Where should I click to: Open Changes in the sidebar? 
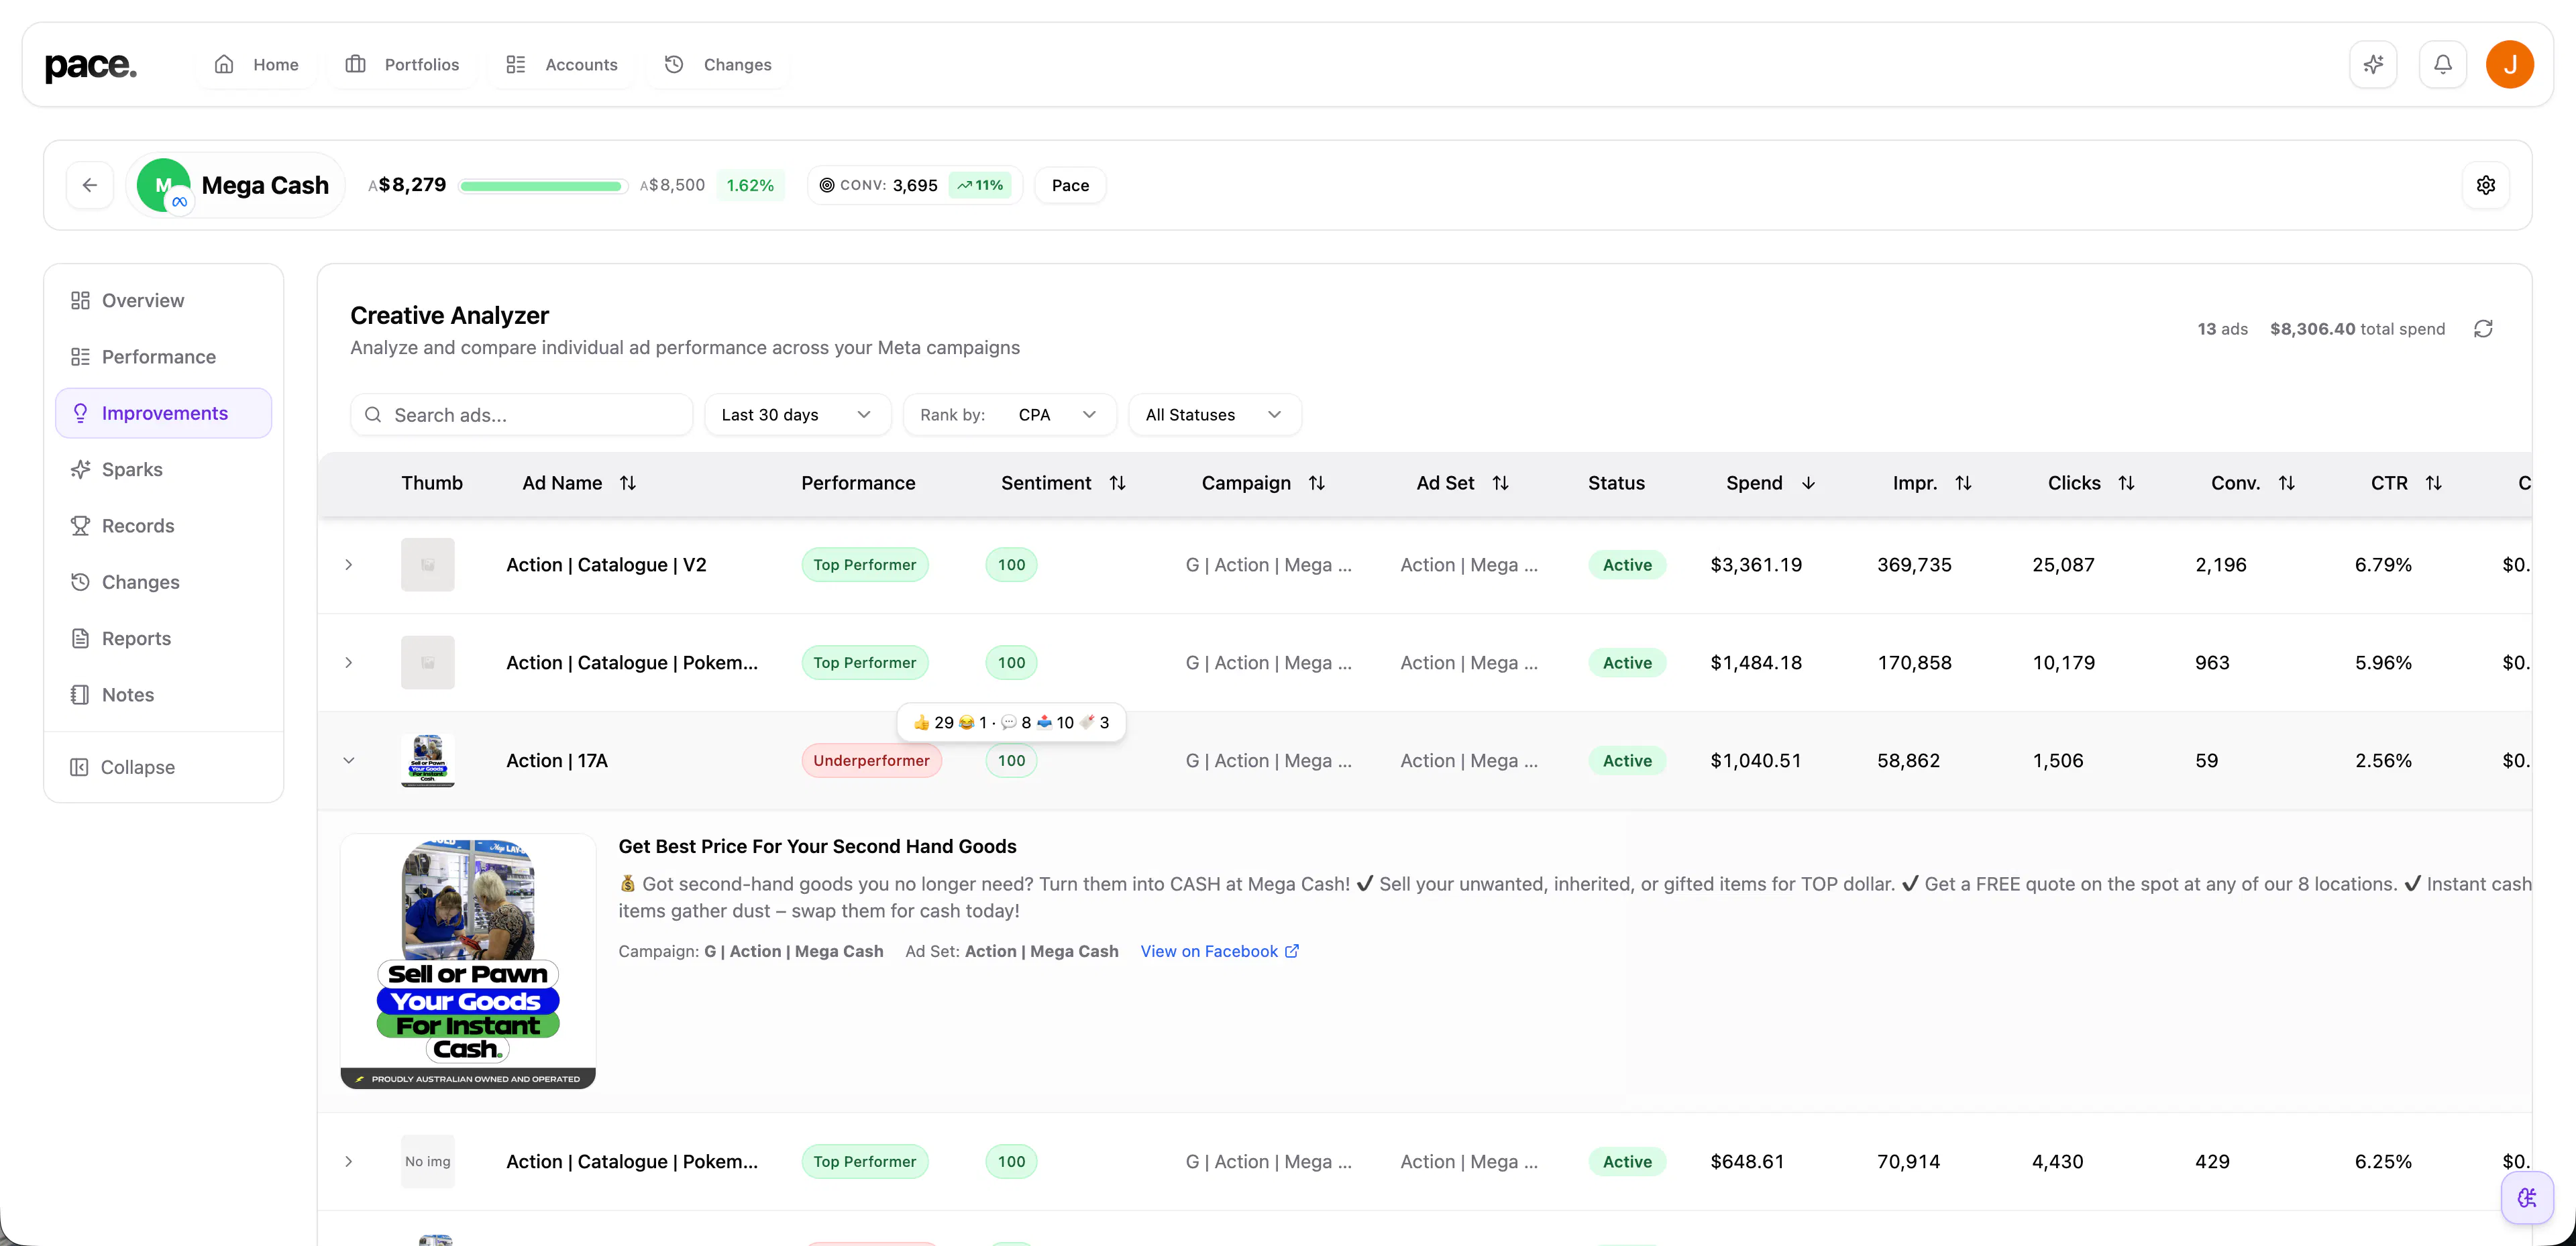[164, 582]
